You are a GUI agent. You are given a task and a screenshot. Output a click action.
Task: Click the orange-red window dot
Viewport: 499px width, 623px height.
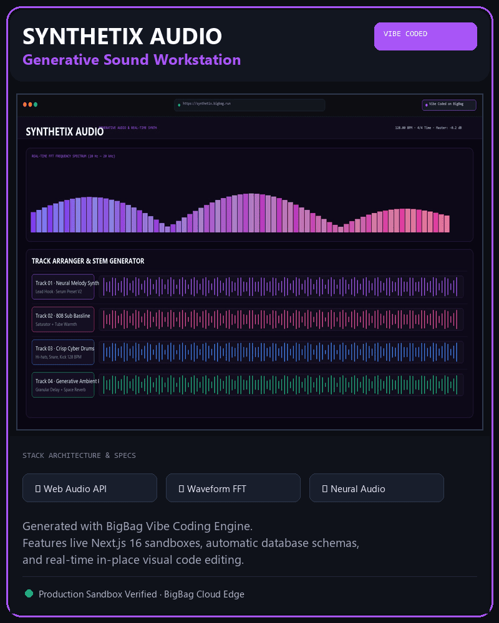pyautogui.click(x=25, y=105)
